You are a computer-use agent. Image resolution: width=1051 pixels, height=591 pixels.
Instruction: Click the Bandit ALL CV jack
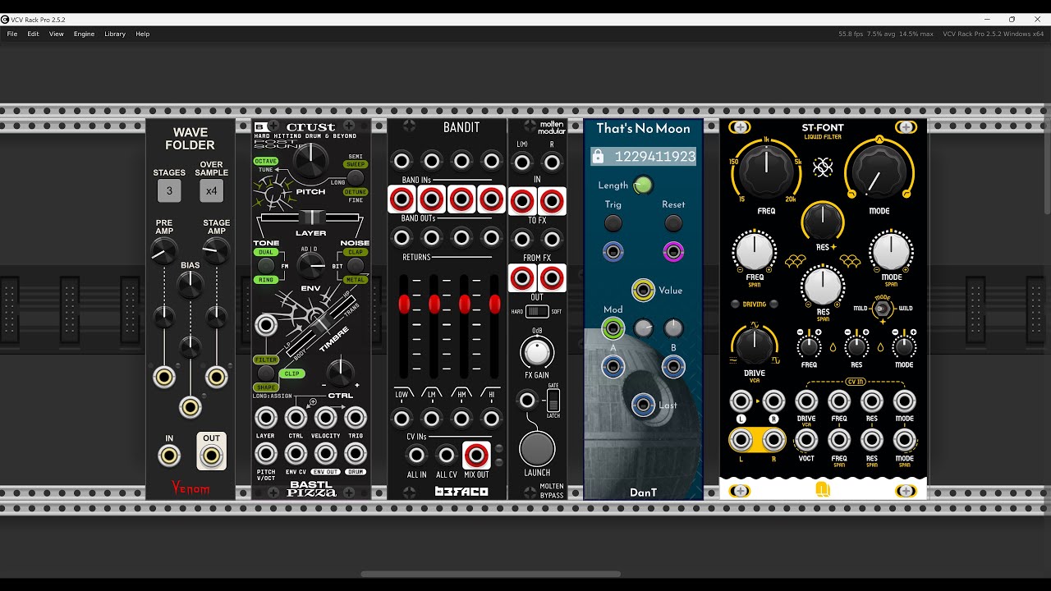[447, 455]
